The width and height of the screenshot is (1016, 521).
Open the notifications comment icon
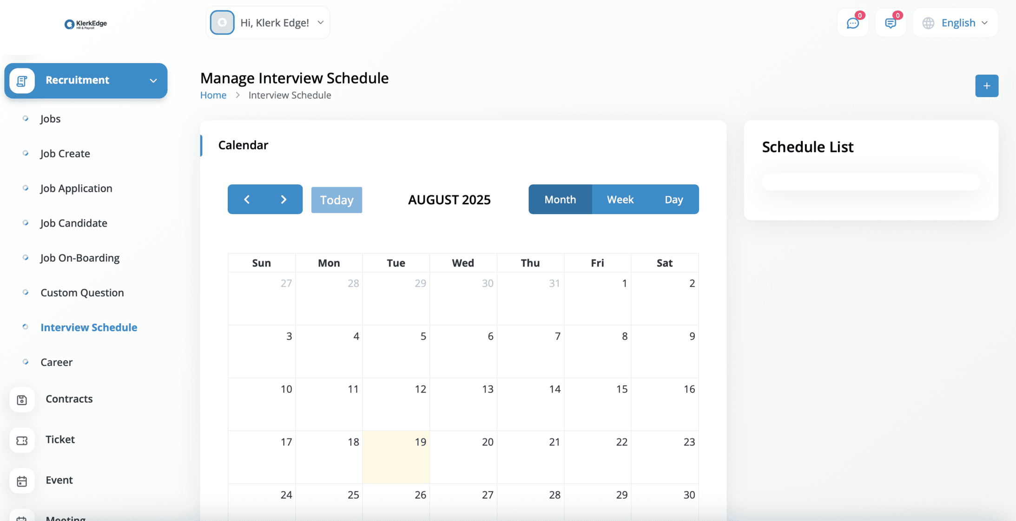[x=890, y=23]
